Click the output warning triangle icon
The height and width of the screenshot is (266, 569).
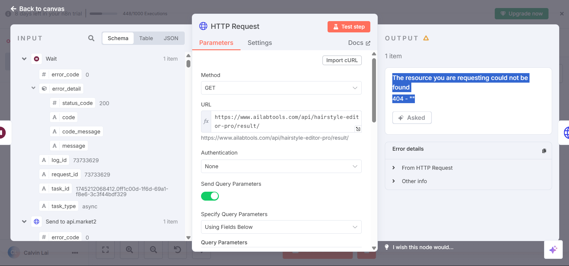426,38
